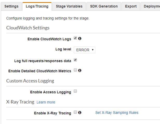Open the Log level dropdown
The height and width of the screenshot is (124, 160).
click(84, 50)
